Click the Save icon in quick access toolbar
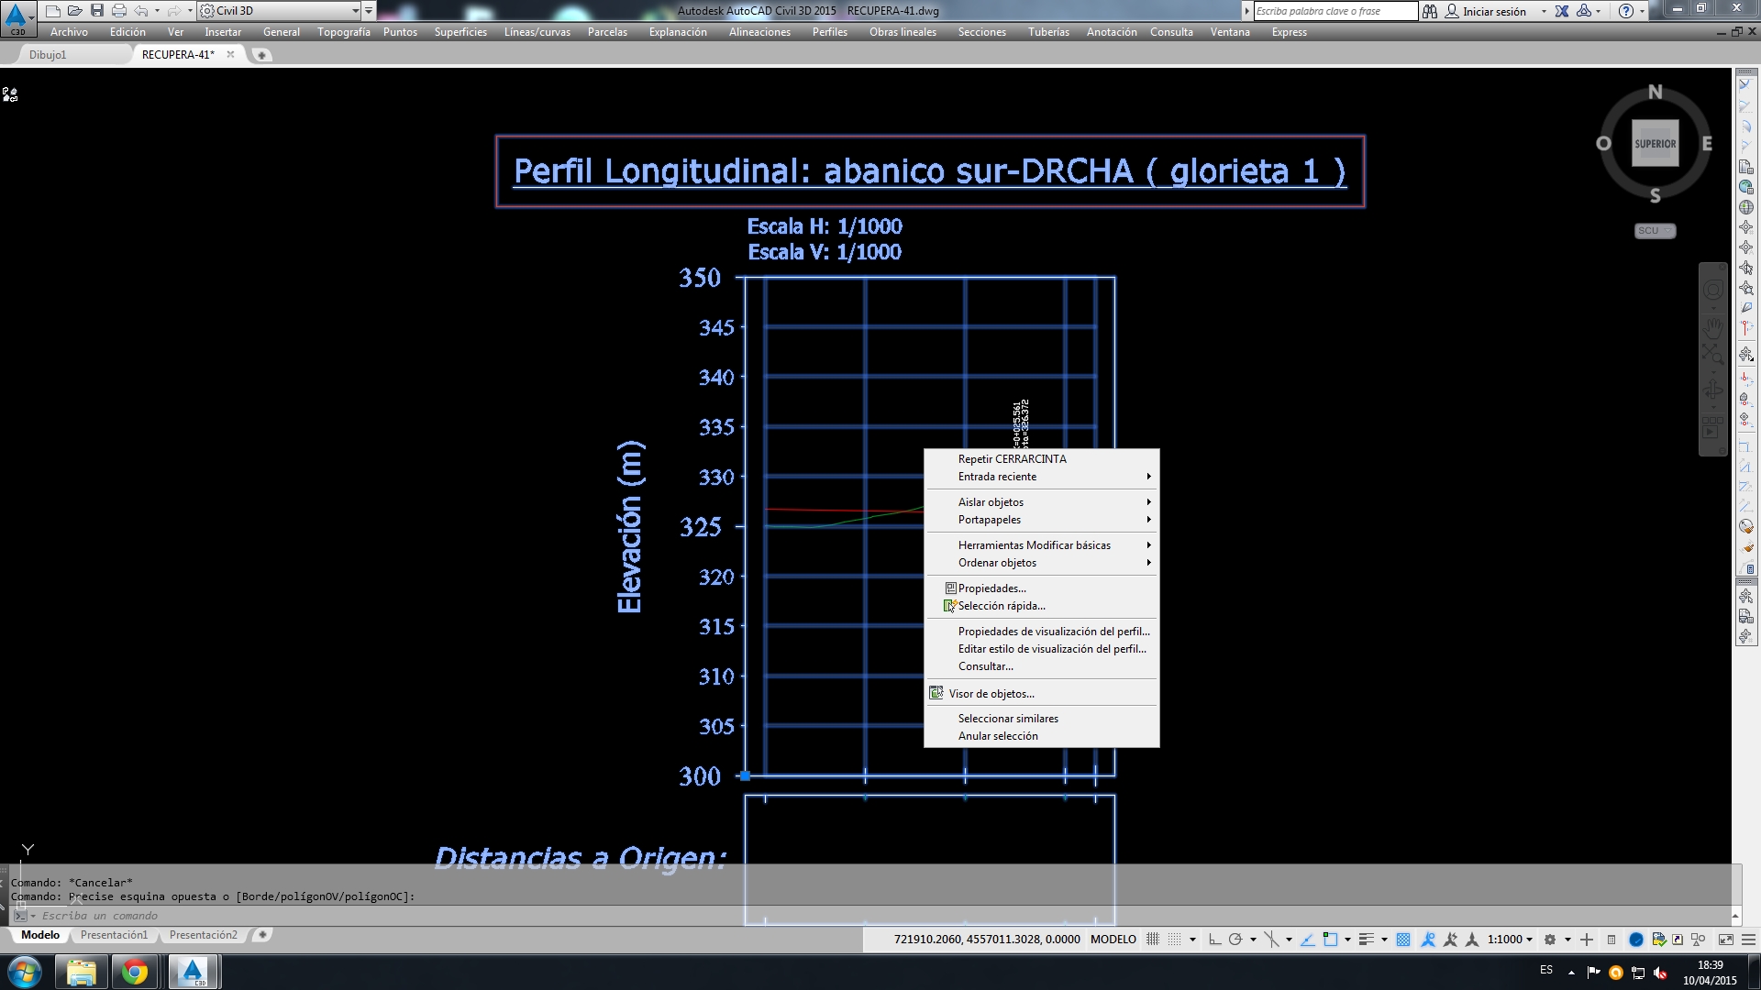The image size is (1761, 990). coord(97,11)
